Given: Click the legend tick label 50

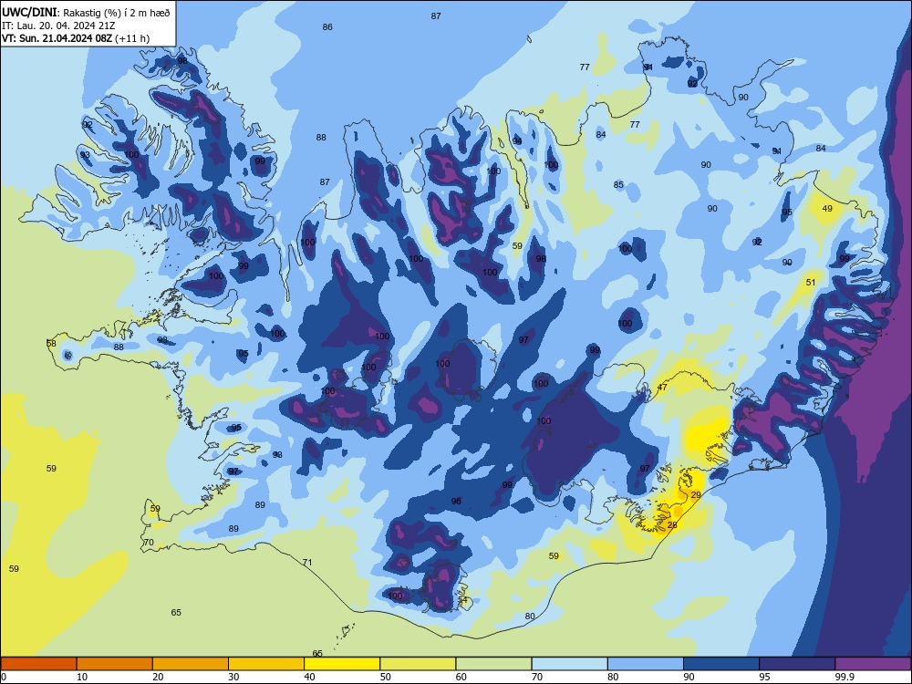Looking at the screenshot, I should pyautogui.click(x=386, y=677).
